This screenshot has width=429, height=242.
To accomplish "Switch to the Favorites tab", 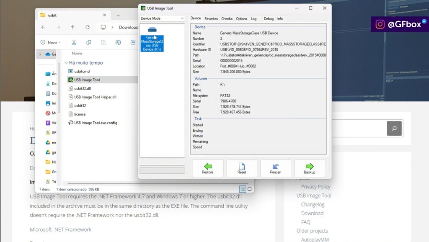I will coord(211,18).
